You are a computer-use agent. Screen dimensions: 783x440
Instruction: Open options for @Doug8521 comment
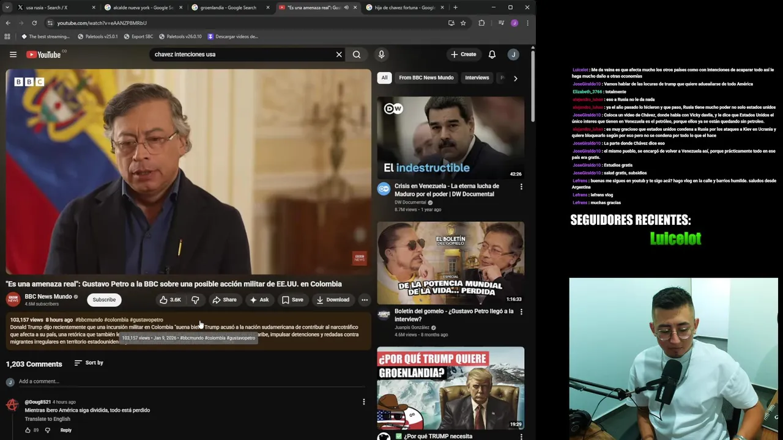point(363,402)
